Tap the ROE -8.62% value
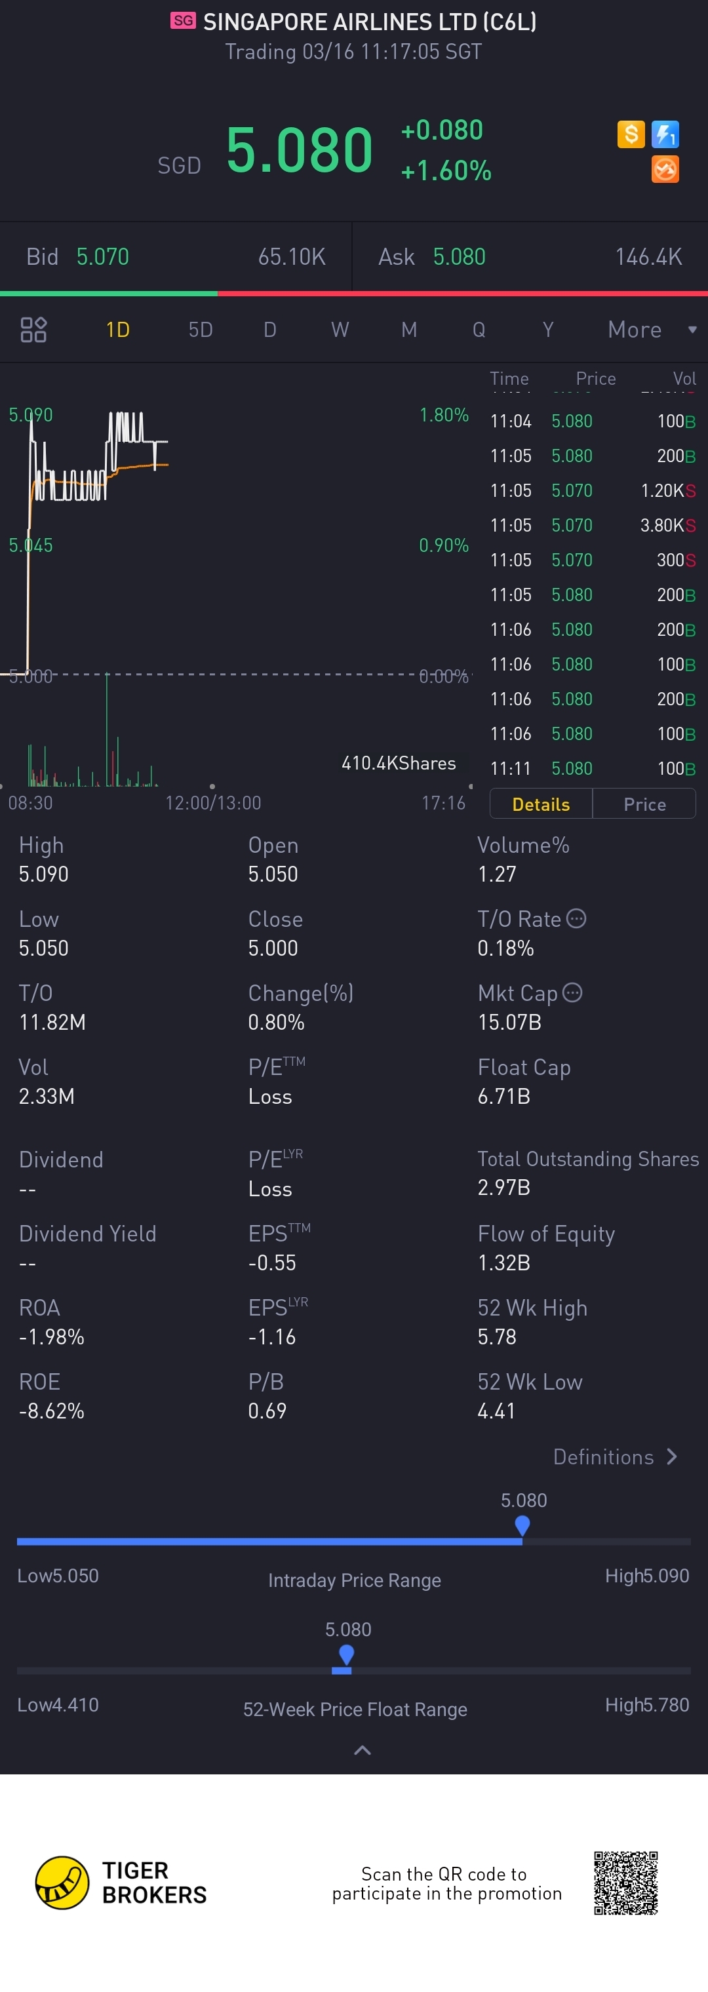This screenshot has width=708, height=1992. click(x=51, y=1411)
